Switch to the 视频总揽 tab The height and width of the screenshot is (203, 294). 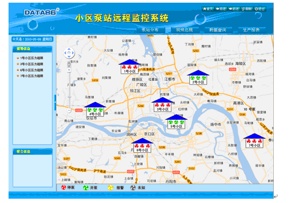click(x=184, y=30)
